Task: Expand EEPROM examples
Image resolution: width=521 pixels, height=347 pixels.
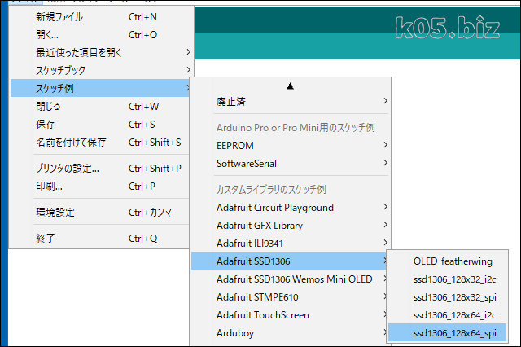Action: 290,145
